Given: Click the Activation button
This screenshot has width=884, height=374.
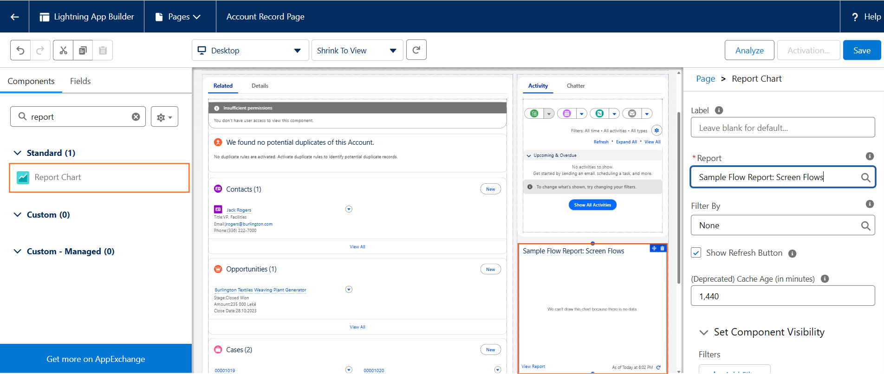Looking at the screenshot, I should point(808,50).
